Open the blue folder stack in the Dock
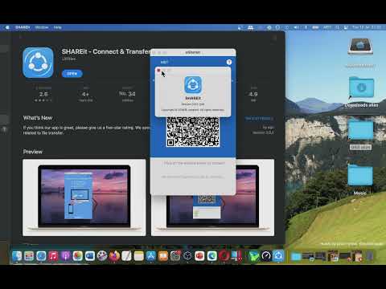 296,256
